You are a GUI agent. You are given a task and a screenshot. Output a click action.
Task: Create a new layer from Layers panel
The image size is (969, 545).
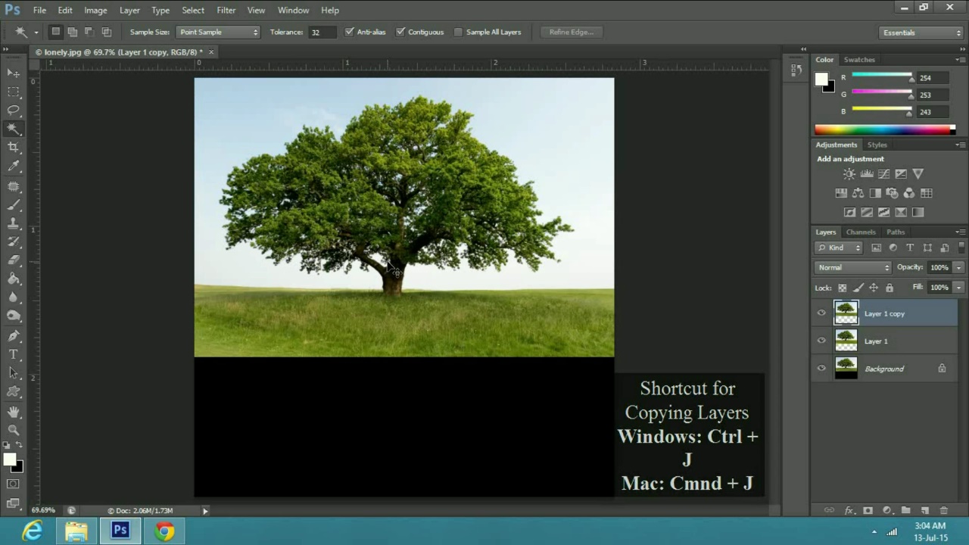(x=925, y=511)
